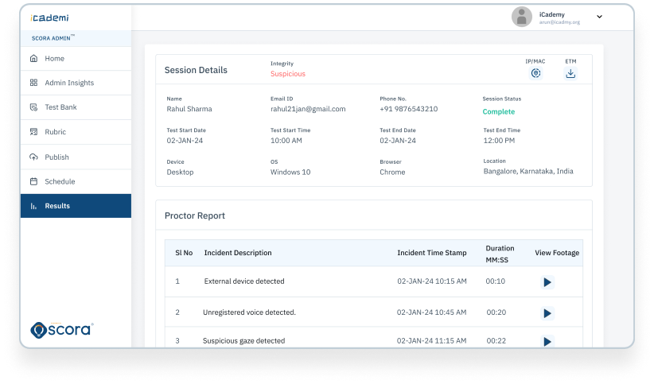This screenshot has height=384, width=654.
Task: Play footage for unregistered voice incident
Action: point(547,313)
